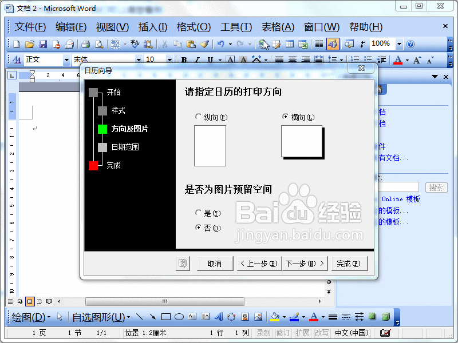Open Word Help with the question mark icon

(410, 44)
